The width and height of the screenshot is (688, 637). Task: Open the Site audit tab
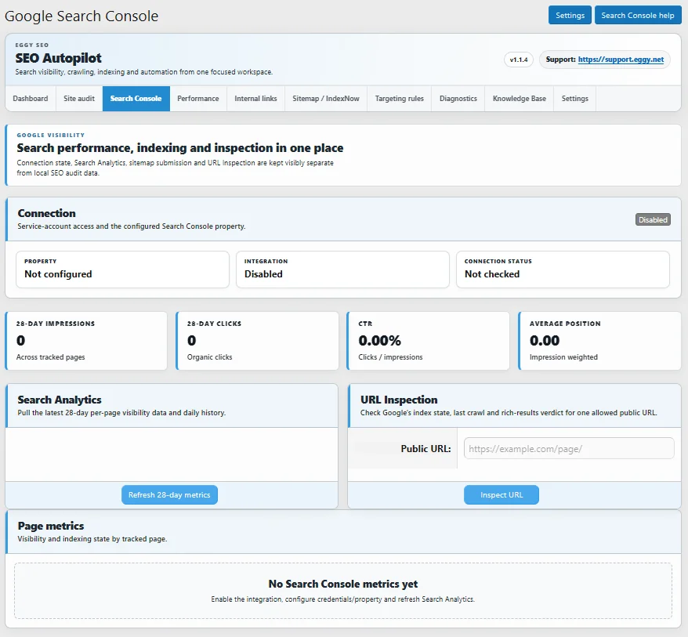tap(79, 99)
